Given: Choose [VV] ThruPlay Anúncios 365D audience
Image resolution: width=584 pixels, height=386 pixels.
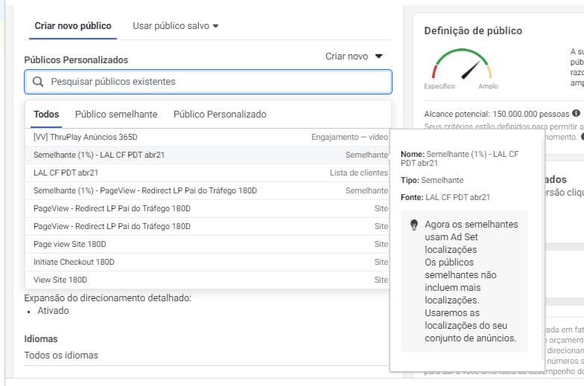Looking at the screenshot, I should click(x=208, y=137).
